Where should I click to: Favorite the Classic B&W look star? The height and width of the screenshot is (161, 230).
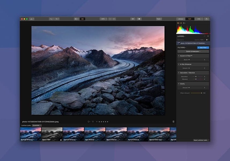pos(61,140)
